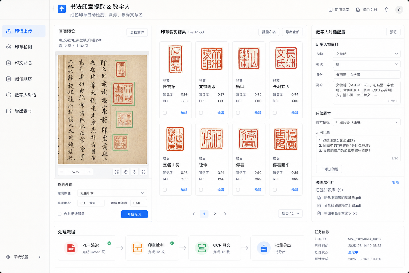
Task: Open the 接口文档 document icon
Action: click(358, 10)
